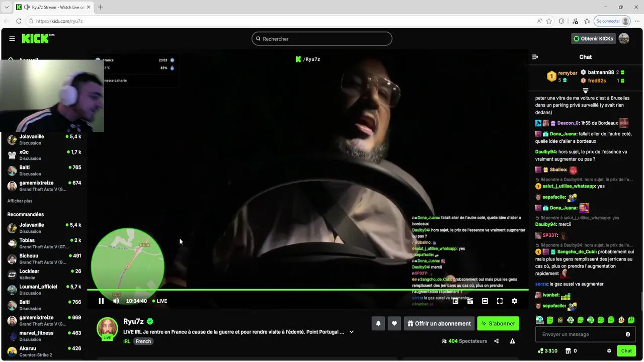Report the stream via warning triangle
644x362 pixels.
point(512,341)
